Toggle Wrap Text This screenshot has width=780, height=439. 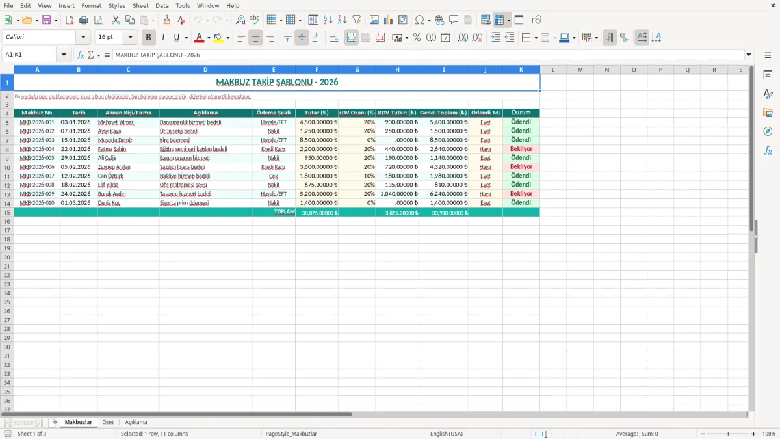pyautogui.click(x=333, y=38)
